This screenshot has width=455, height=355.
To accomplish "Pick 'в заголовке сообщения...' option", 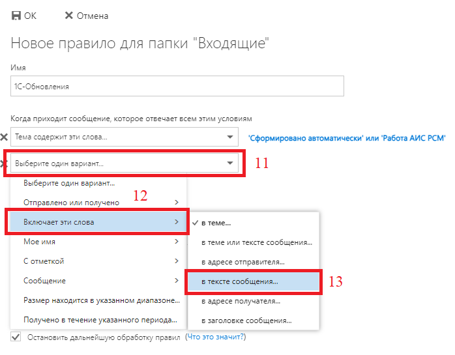I will [246, 320].
